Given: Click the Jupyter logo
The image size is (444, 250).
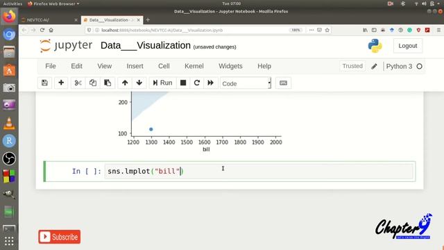Looking at the screenshot, I should 67,46.
